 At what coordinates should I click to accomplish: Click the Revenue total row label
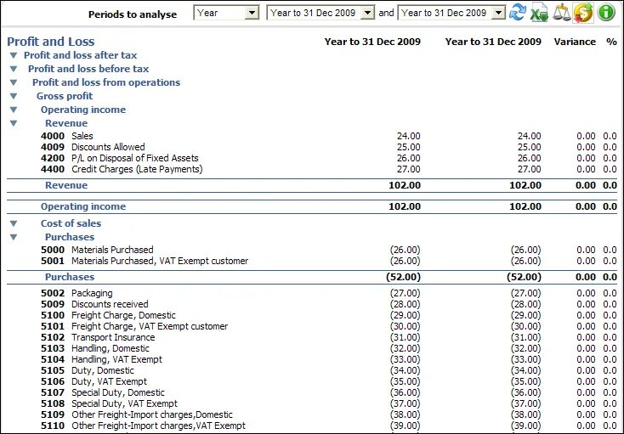click(66, 185)
